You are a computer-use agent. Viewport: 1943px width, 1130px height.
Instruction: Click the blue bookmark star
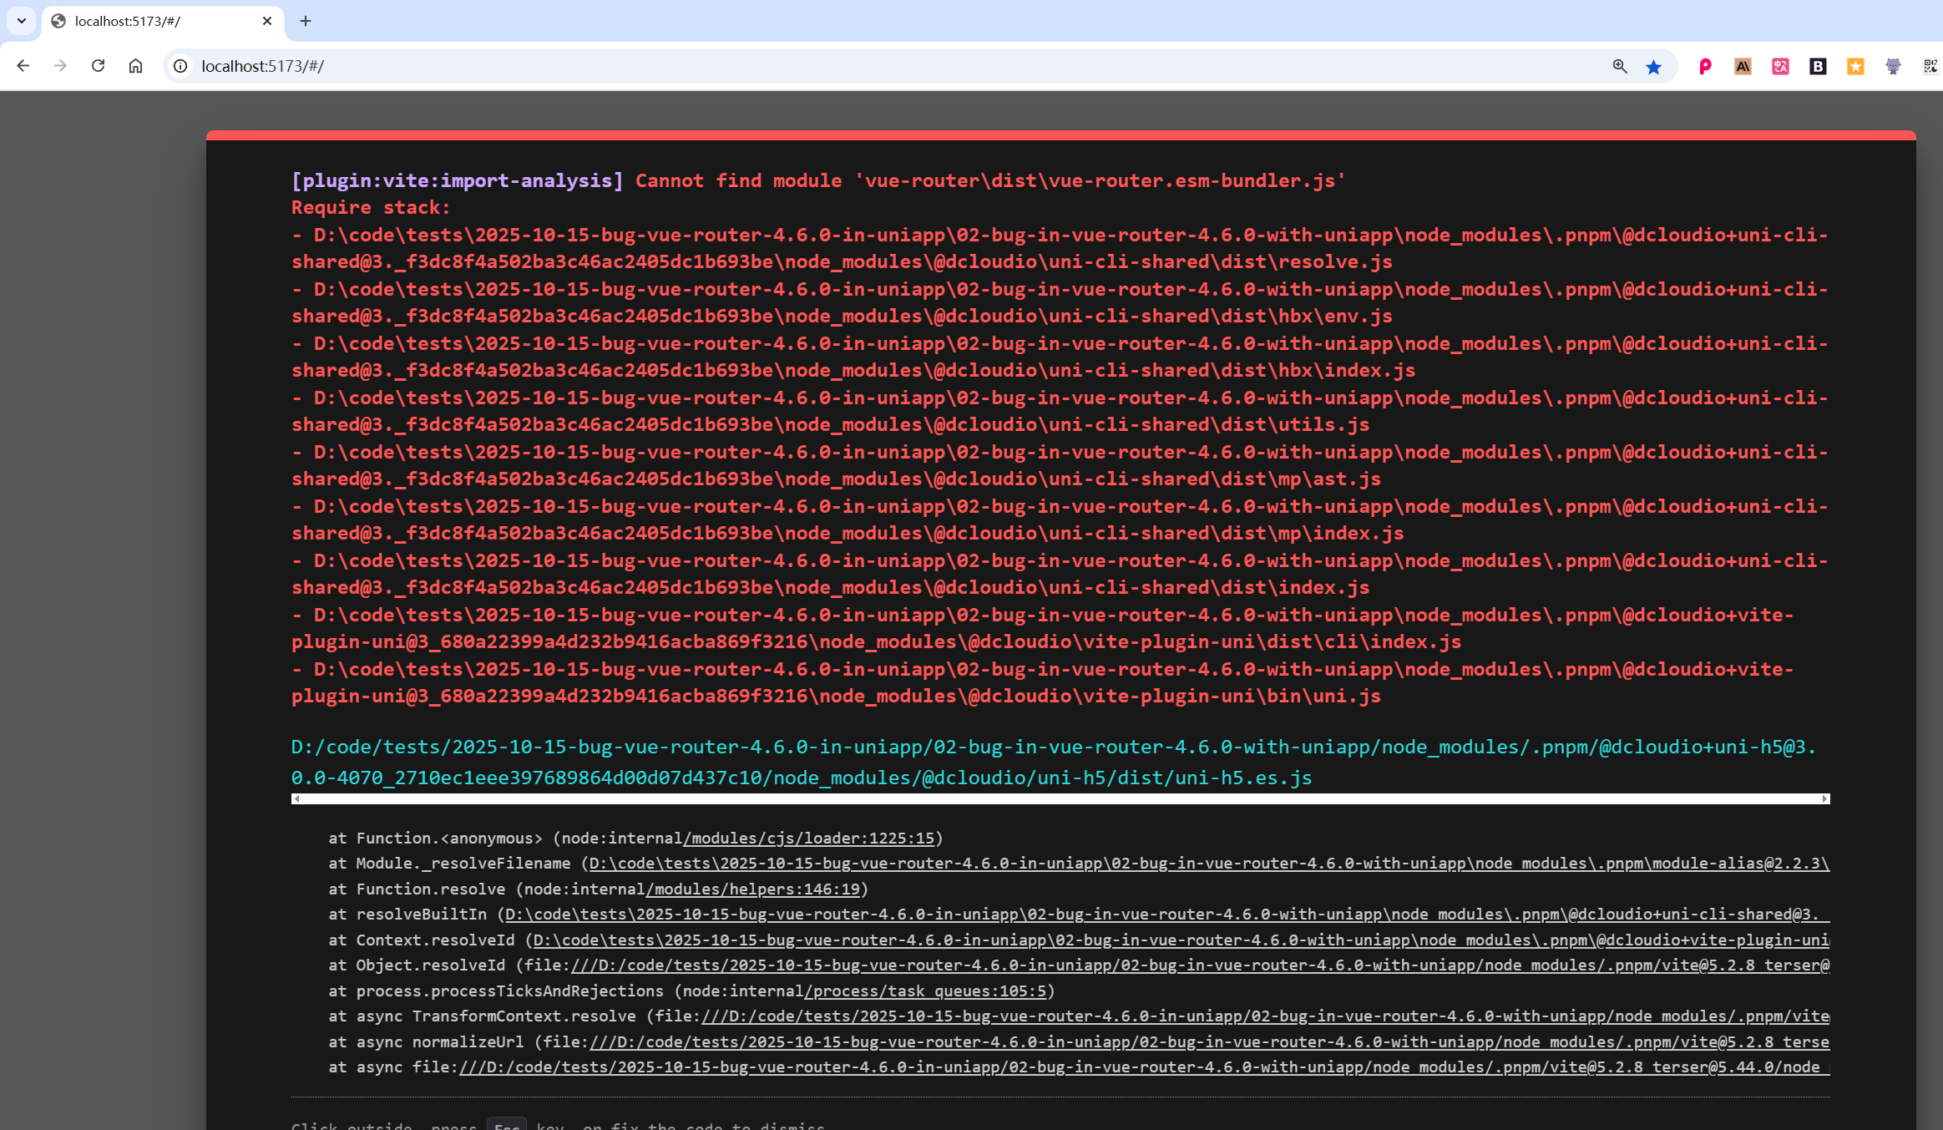point(1653,67)
